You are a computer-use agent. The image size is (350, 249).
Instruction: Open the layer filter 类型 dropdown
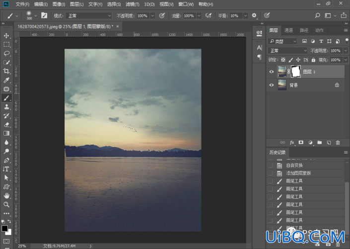282,41
